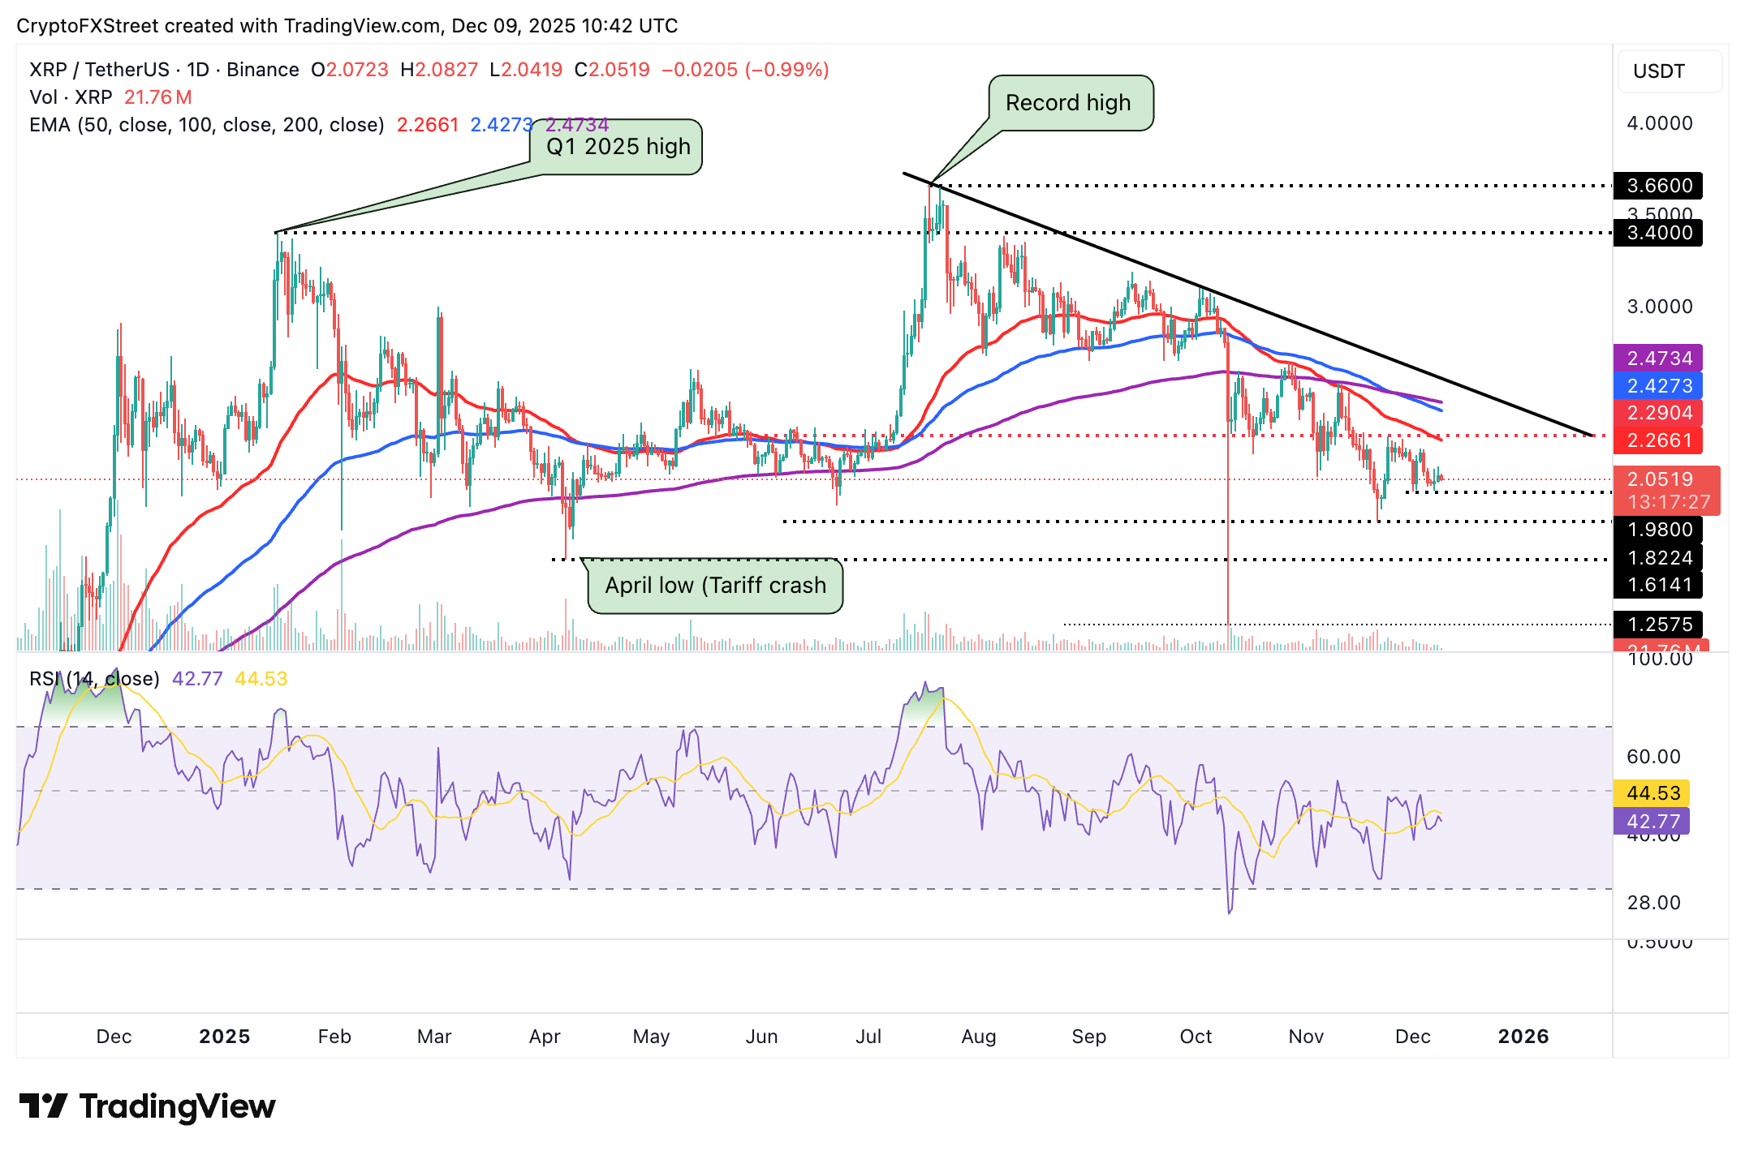Click the 2026 label on time axis
This screenshot has height=1155, width=1745.
tap(1524, 1036)
